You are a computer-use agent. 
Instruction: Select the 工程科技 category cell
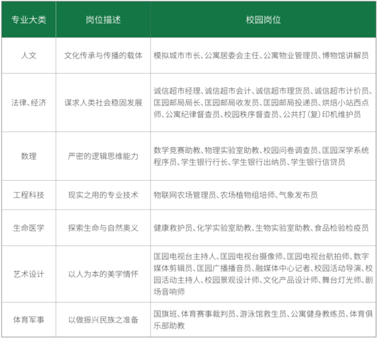click(x=28, y=195)
